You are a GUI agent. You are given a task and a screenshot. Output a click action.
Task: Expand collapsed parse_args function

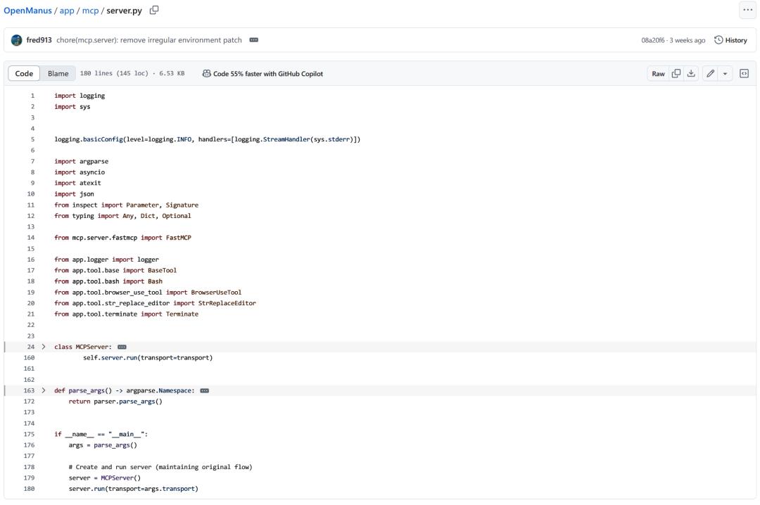[x=44, y=390]
